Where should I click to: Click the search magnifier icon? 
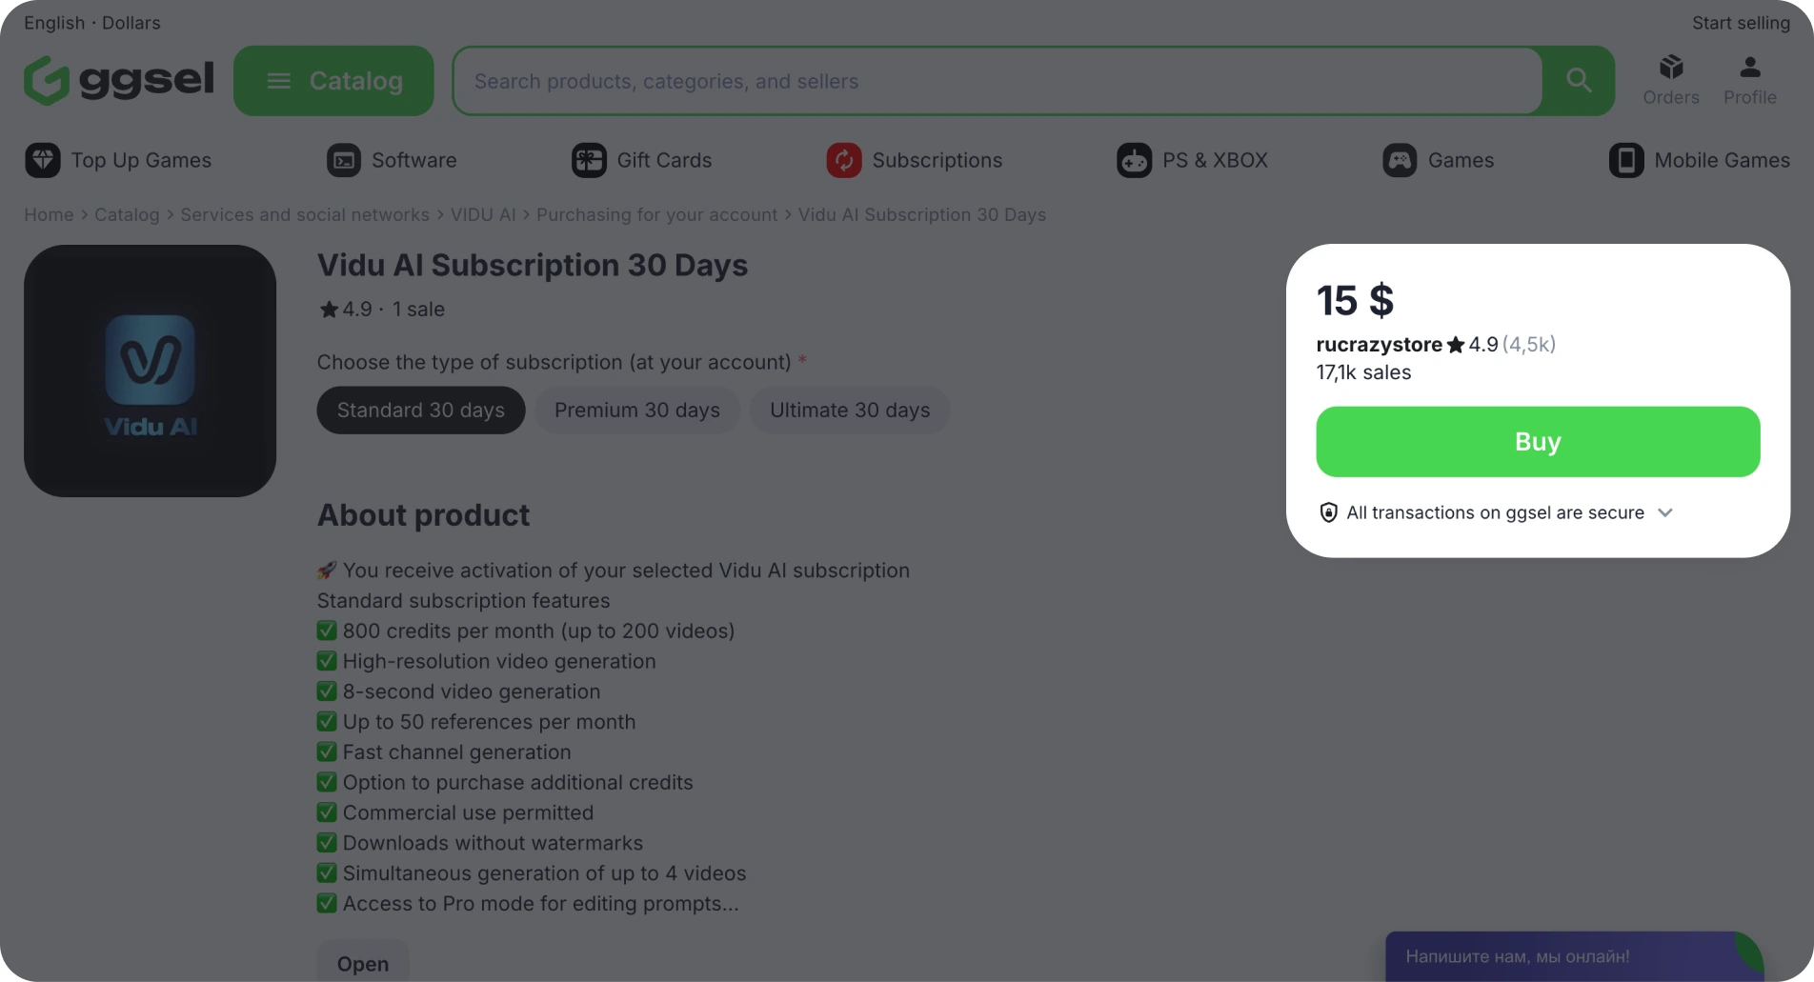click(1578, 81)
